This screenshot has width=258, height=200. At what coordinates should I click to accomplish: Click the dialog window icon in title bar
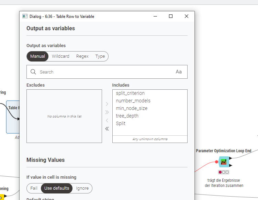pyautogui.click(x=25, y=16)
